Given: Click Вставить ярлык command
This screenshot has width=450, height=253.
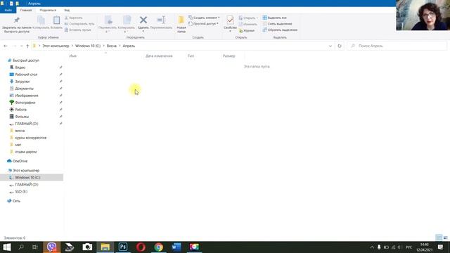Looking at the screenshot, I should click(78, 30).
